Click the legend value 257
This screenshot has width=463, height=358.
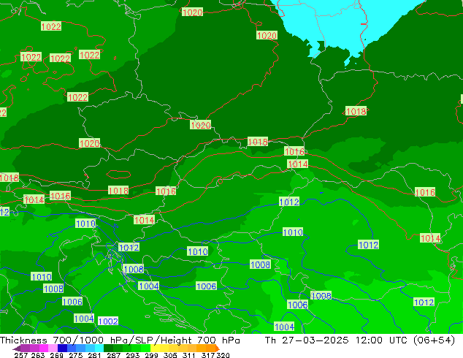(x=20, y=355)
